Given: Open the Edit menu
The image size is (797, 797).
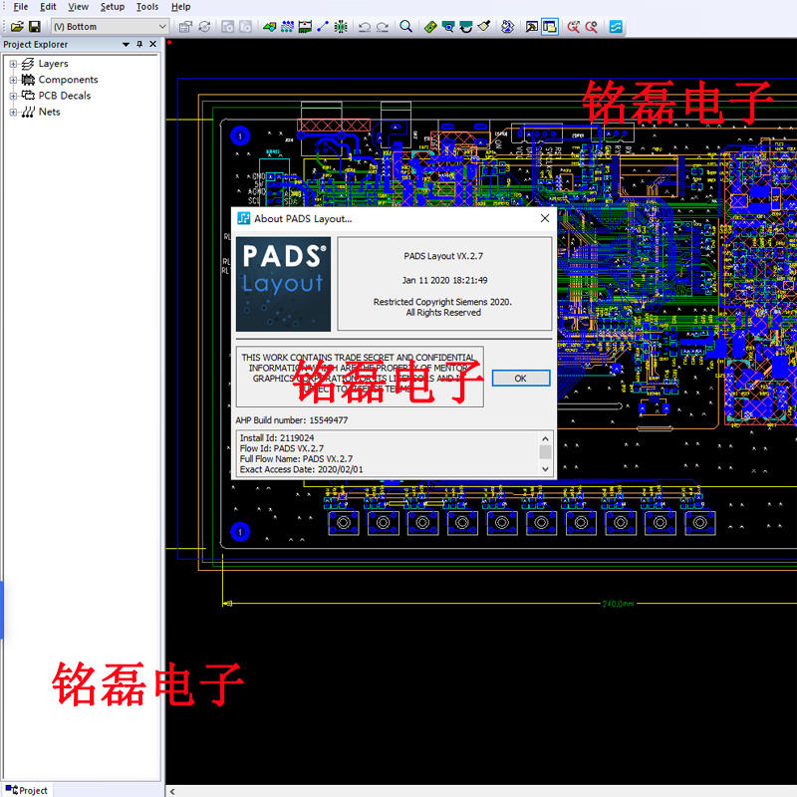Looking at the screenshot, I should pyautogui.click(x=48, y=7).
